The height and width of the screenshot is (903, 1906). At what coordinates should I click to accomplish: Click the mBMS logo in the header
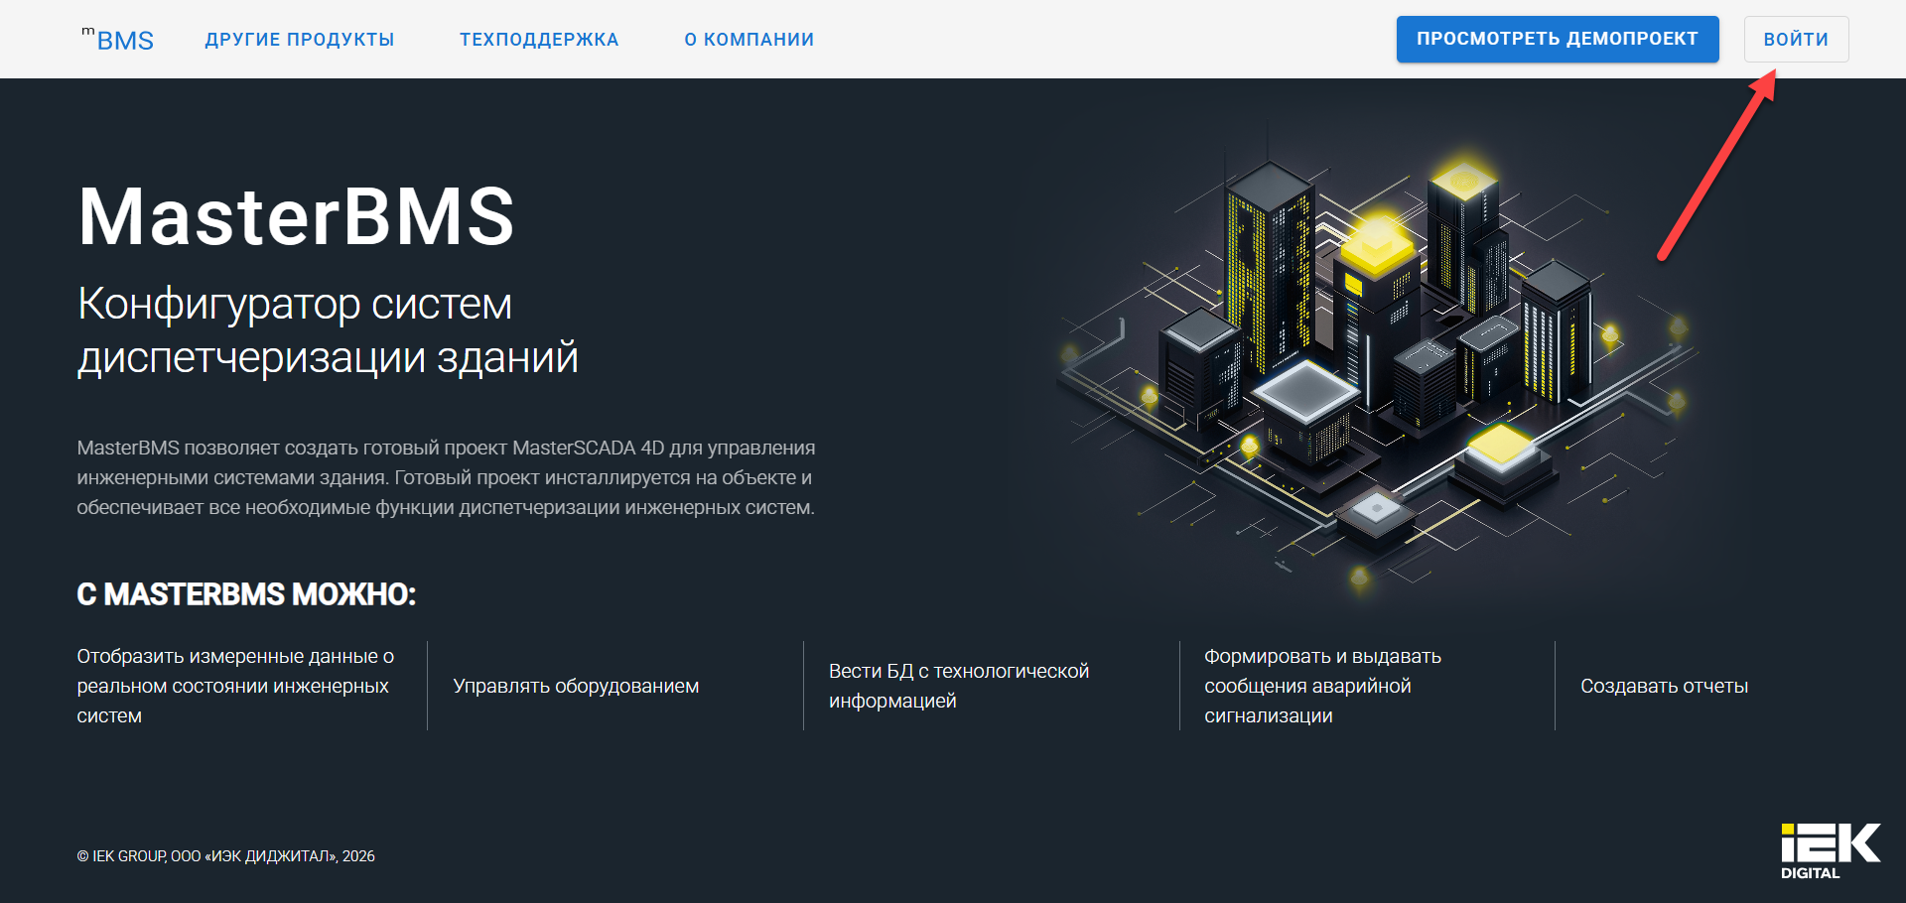(117, 40)
